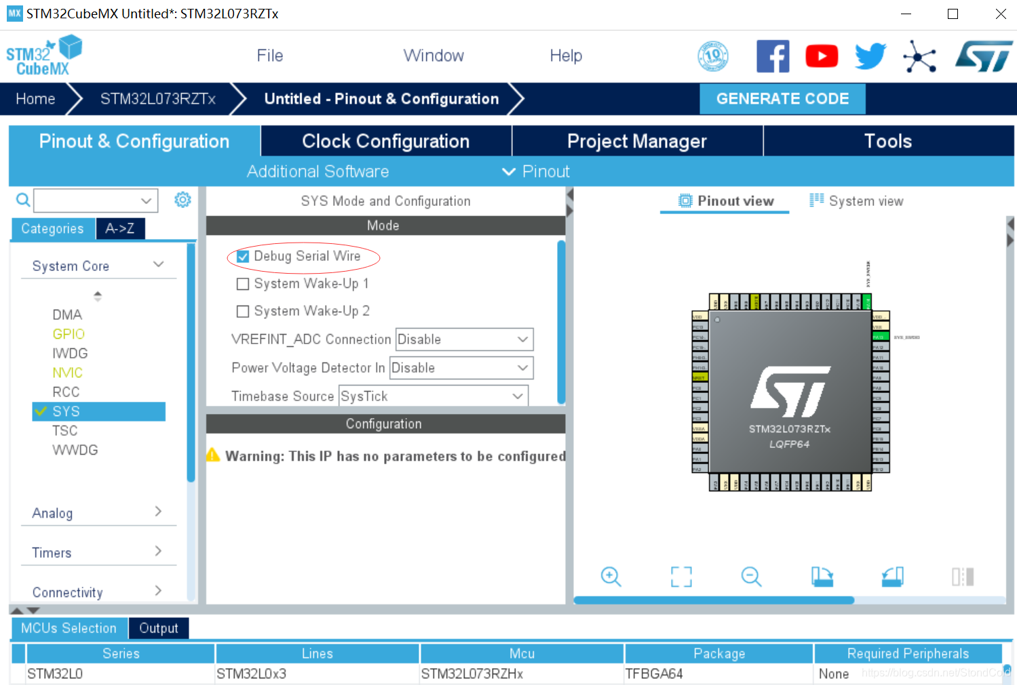Click the STM32CubeMX logo
The height and width of the screenshot is (685, 1017).
point(44,56)
